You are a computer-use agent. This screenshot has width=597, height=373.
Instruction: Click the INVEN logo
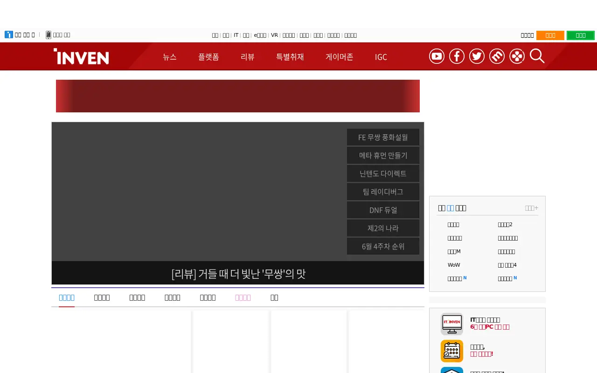pyautogui.click(x=81, y=56)
